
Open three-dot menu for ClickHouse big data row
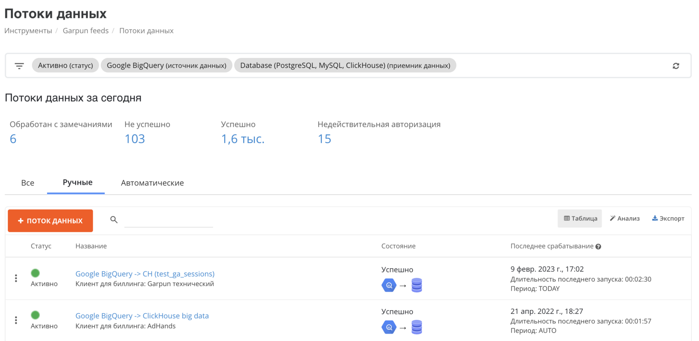pyautogui.click(x=16, y=320)
